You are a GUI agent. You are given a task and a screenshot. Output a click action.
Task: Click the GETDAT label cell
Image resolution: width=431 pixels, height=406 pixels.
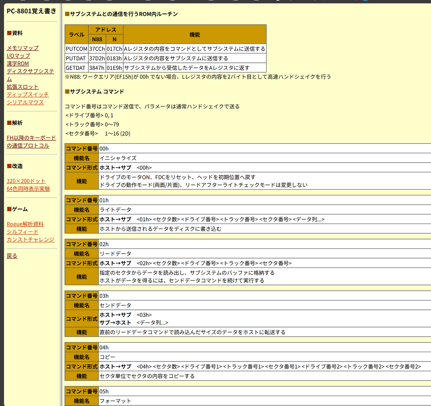click(x=77, y=67)
